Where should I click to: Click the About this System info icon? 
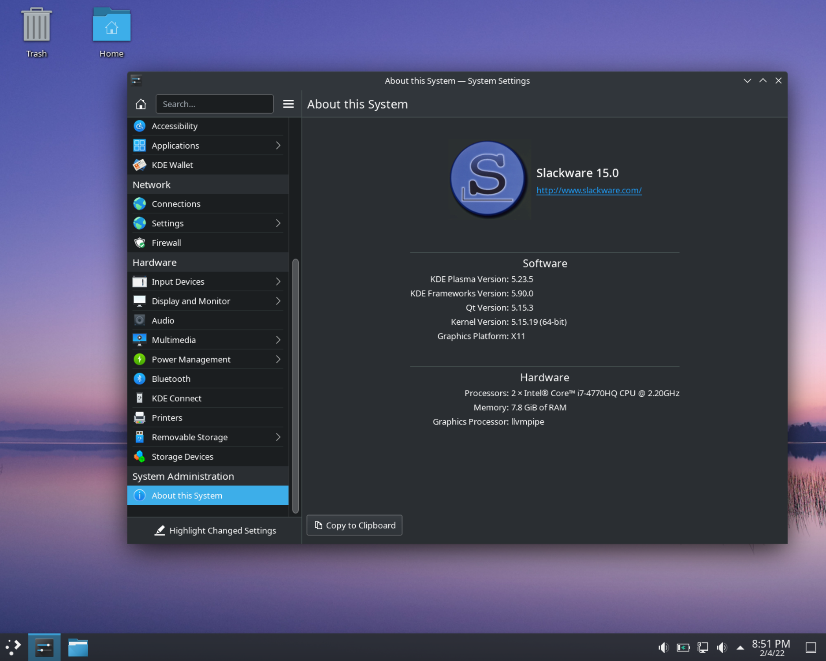(140, 495)
